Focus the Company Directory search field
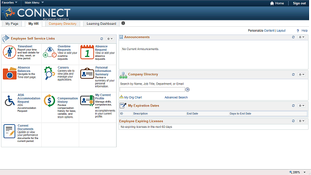The image size is (311, 175). (x=152, y=89)
